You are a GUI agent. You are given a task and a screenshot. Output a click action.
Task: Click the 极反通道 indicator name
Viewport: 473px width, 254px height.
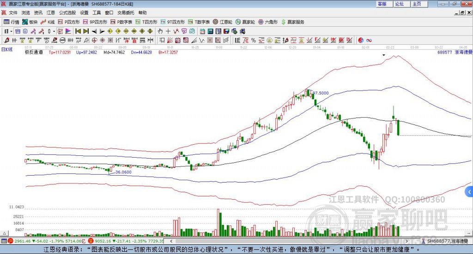tap(34, 53)
